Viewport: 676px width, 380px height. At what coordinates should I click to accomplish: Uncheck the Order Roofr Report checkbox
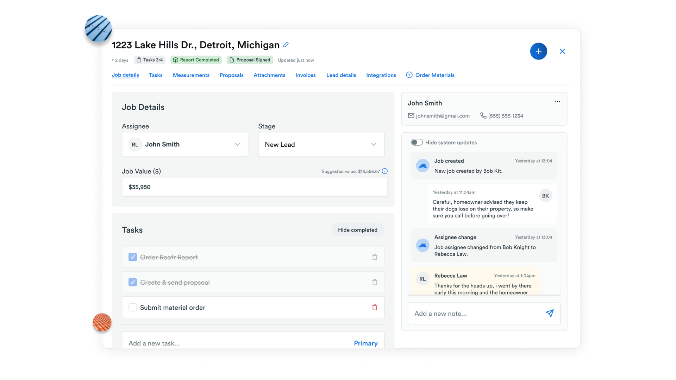[x=133, y=257]
